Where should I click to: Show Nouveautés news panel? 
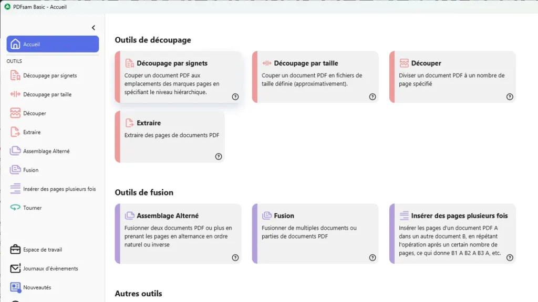pos(53,287)
